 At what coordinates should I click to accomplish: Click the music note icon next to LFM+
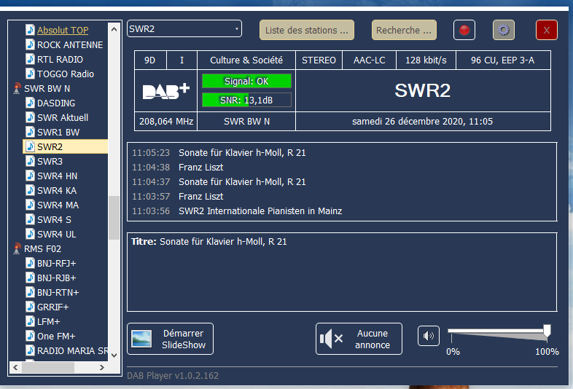(31, 321)
